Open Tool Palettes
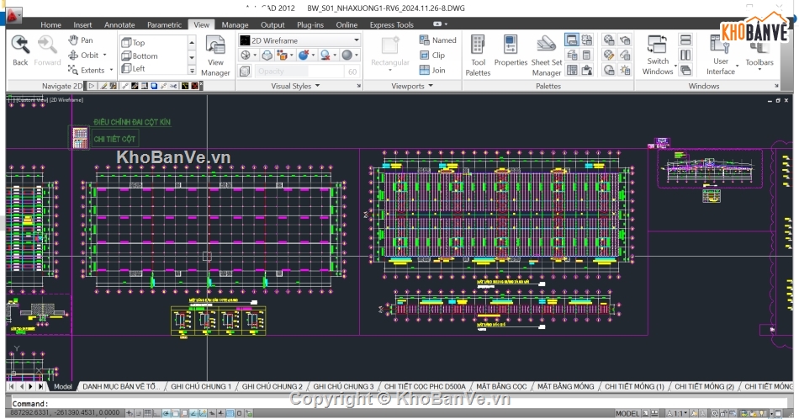 point(478,56)
